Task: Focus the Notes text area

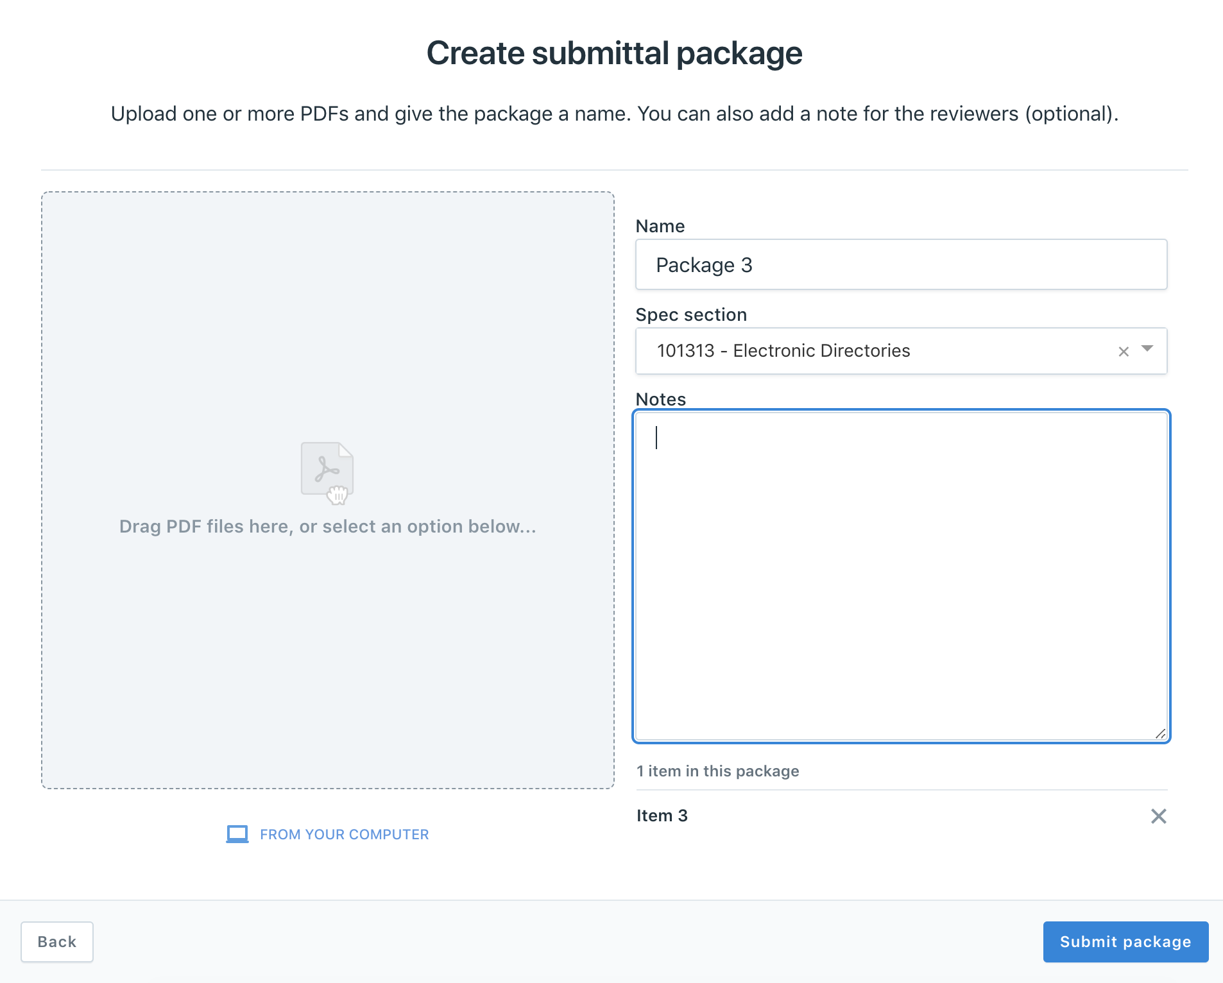Action: pyautogui.click(x=901, y=576)
